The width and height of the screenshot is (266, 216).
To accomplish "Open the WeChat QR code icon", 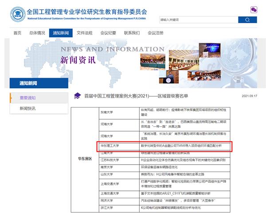I will tap(254, 10).
